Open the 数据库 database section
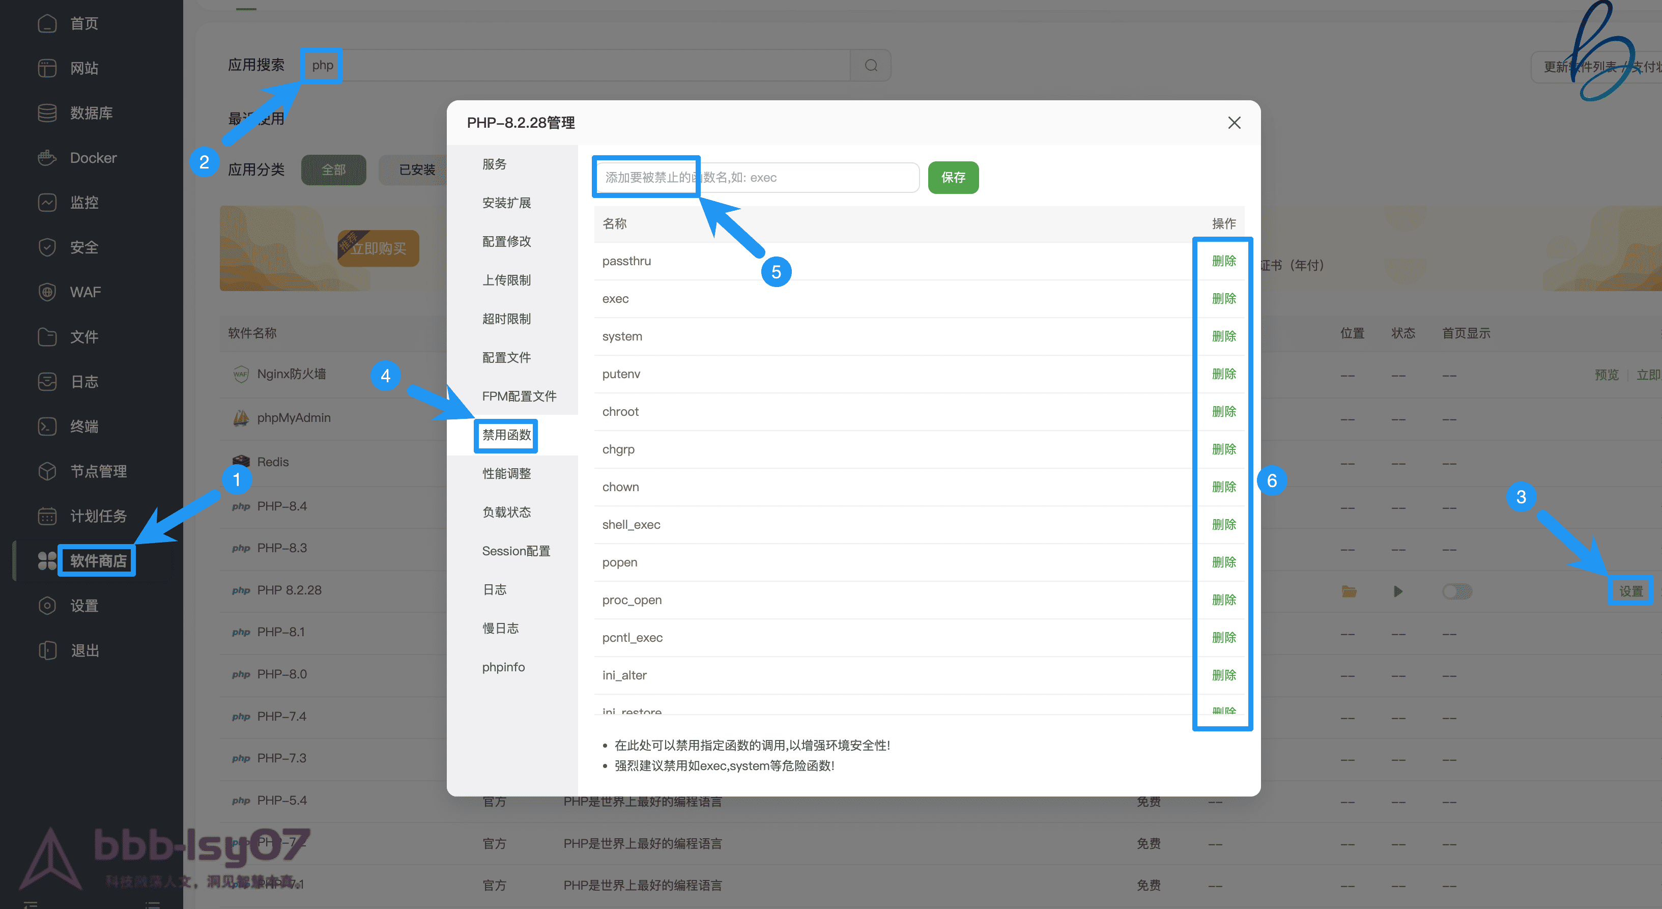 coord(91,112)
